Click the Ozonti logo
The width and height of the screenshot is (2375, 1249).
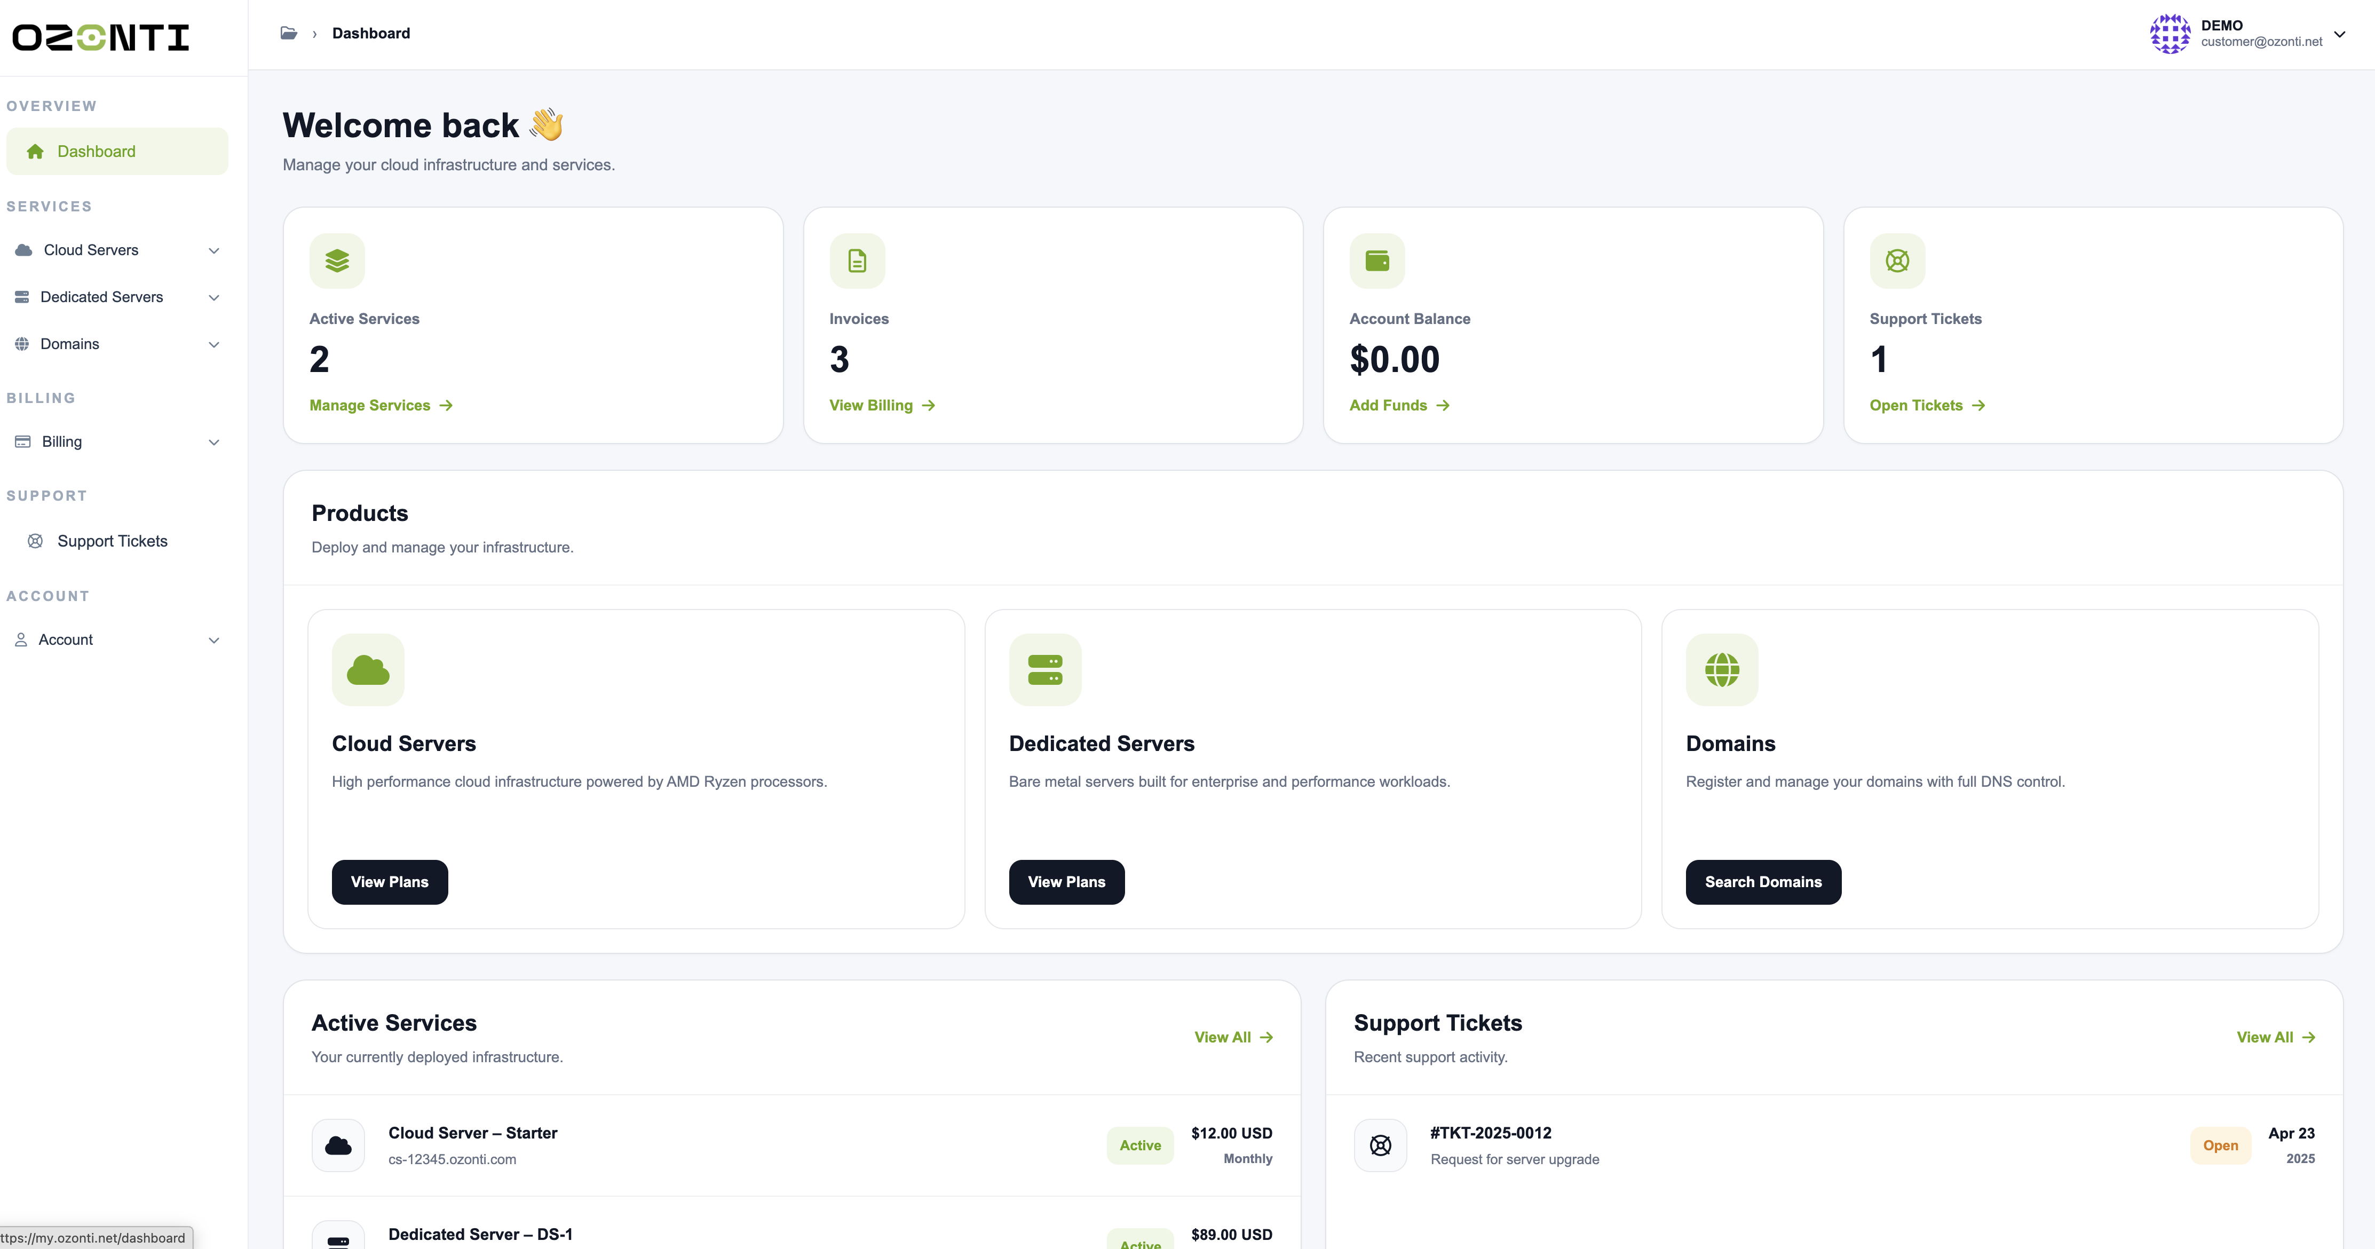pyautogui.click(x=100, y=37)
